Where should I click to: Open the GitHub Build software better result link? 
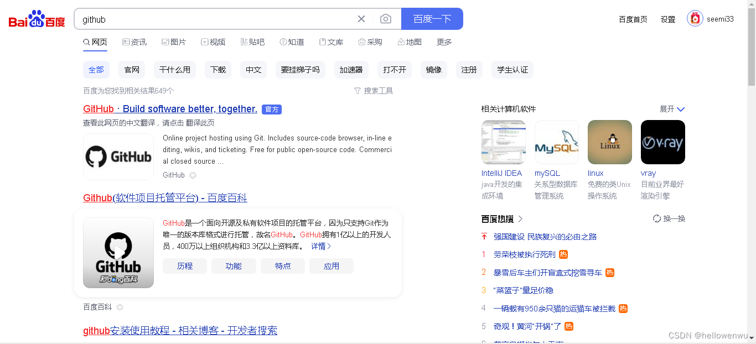point(170,109)
